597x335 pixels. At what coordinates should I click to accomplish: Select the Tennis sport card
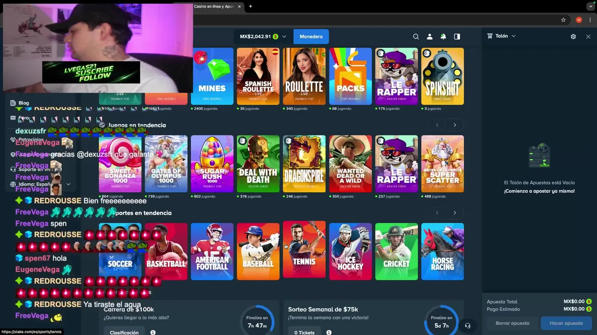(x=304, y=249)
